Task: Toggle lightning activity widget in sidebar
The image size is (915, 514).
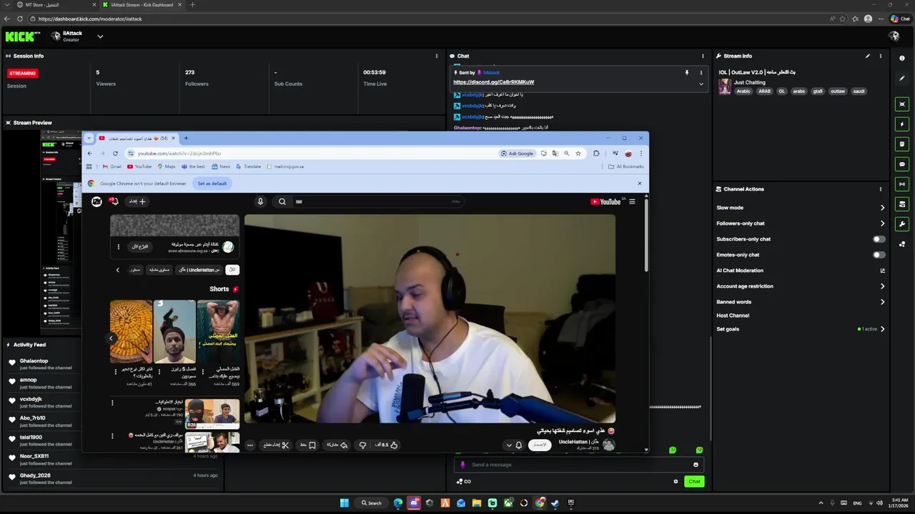Action: [x=902, y=124]
